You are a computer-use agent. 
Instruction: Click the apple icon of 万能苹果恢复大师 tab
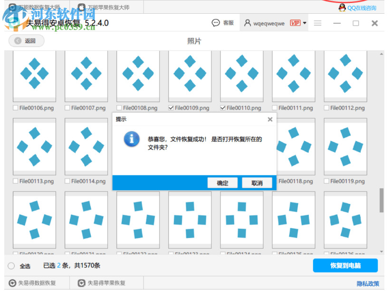click(82, 7)
